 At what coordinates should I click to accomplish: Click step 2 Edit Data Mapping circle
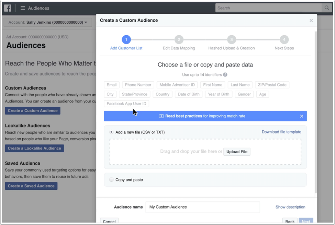179,39
